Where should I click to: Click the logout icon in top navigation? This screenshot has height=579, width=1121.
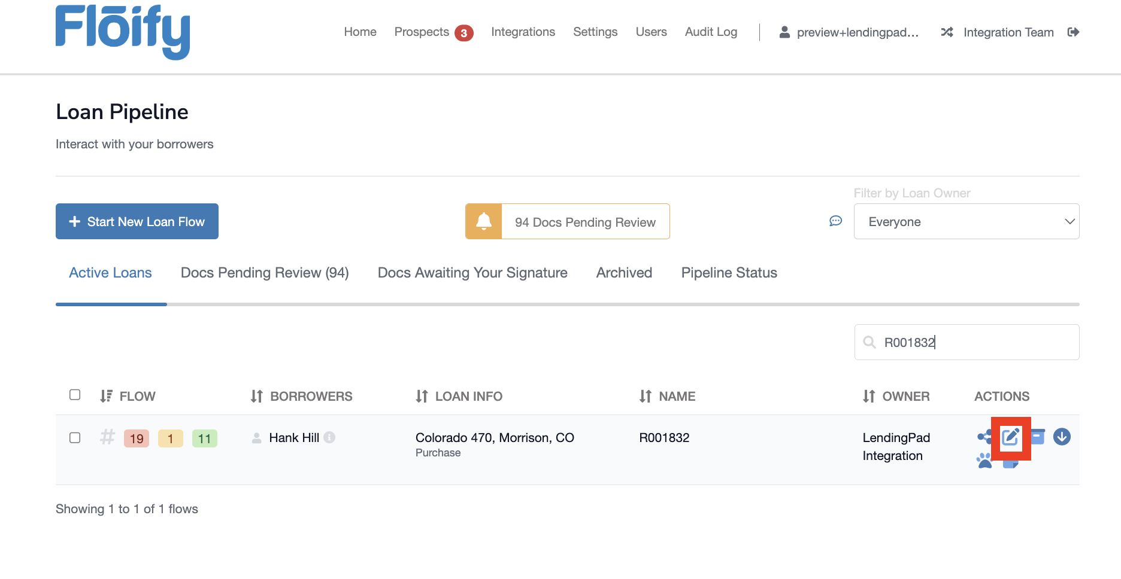pos(1073,32)
